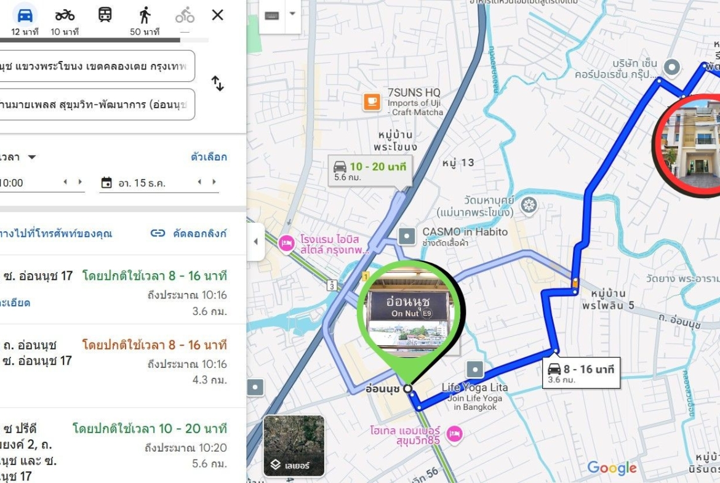Click the 7SUNS HQ cafe map marker
The image size is (720, 483).
tap(372, 102)
